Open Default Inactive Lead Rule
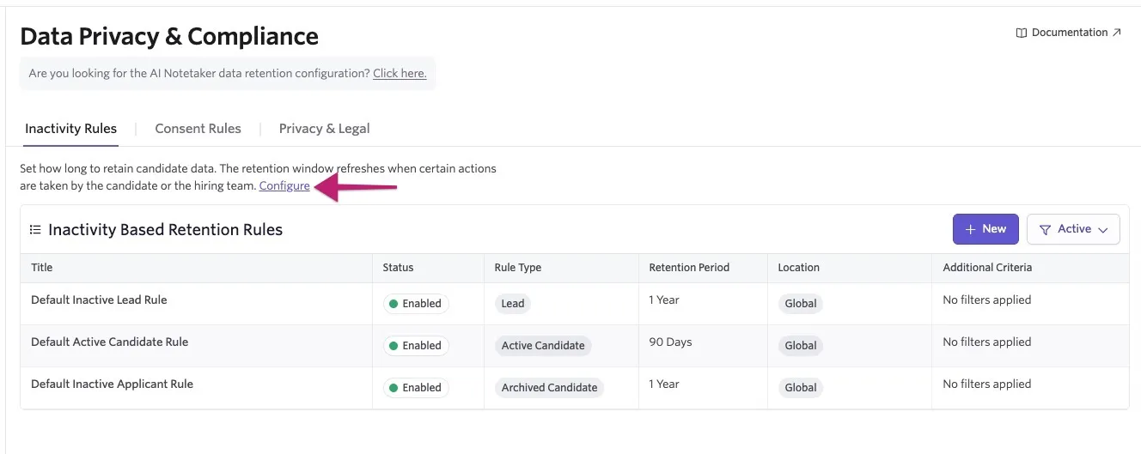 click(99, 300)
